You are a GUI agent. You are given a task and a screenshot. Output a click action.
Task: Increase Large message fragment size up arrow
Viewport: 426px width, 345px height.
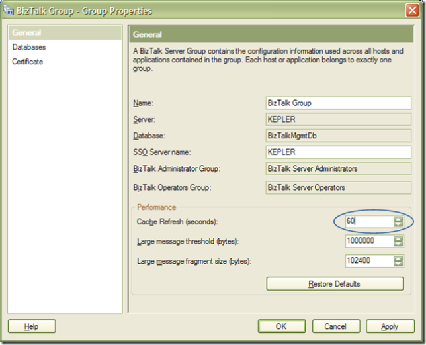[x=398, y=258]
